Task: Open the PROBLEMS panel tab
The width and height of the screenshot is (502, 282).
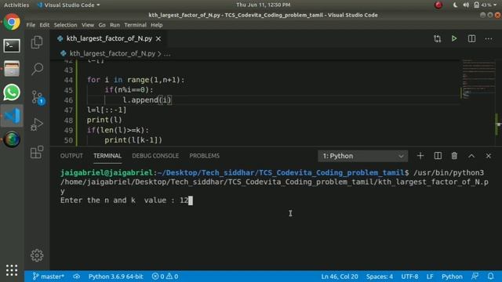Action: point(204,156)
